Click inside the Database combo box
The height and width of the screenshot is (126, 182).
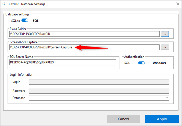point(99,98)
